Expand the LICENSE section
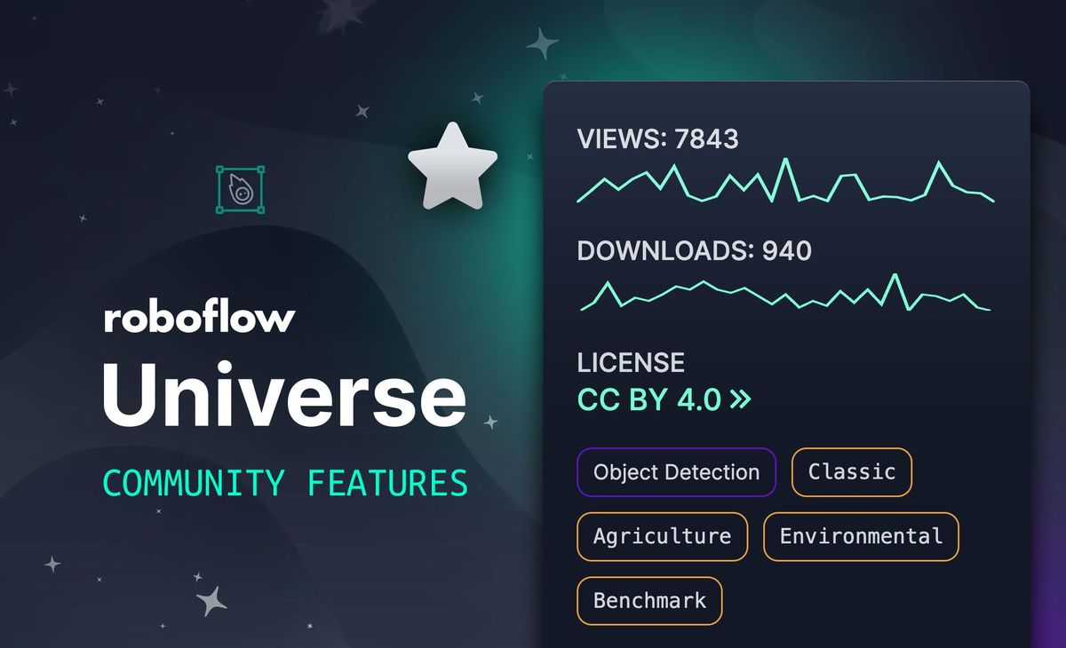 point(632,362)
